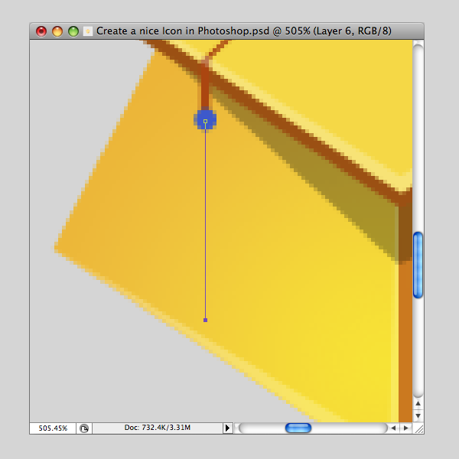Click the status bar preview icon
Image resolution: width=459 pixels, height=459 pixels.
(x=84, y=428)
